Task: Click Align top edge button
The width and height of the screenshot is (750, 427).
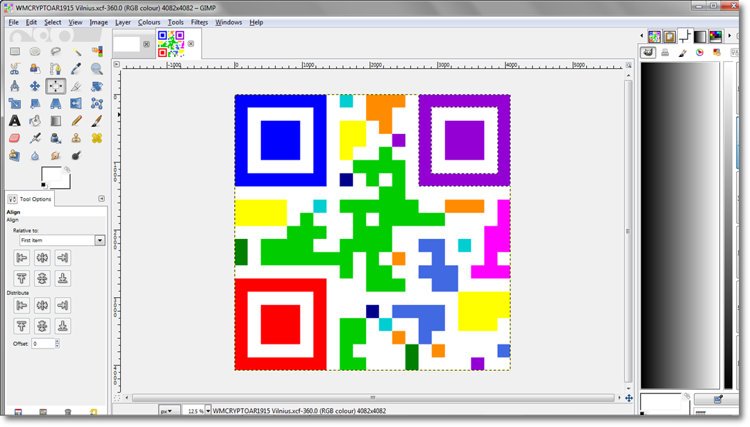Action: pos(22,278)
